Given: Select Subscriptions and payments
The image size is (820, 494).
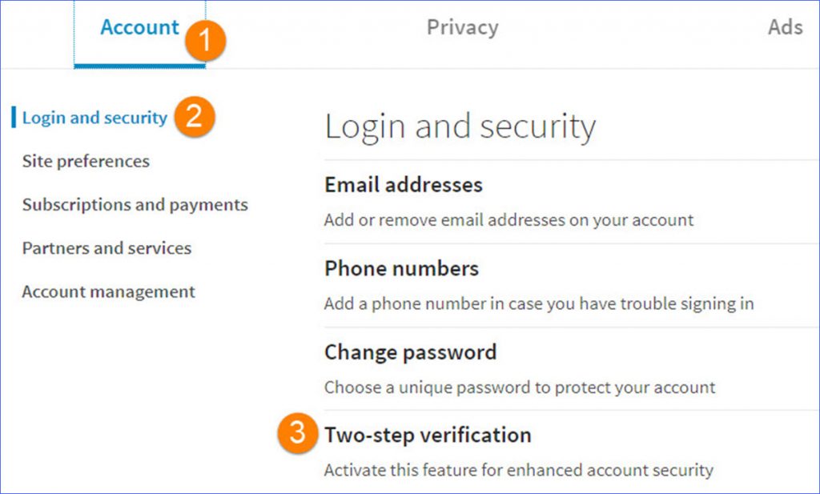Looking at the screenshot, I should (135, 204).
